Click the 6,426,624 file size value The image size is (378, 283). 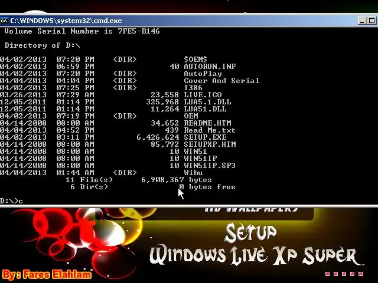(x=158, y=137)
